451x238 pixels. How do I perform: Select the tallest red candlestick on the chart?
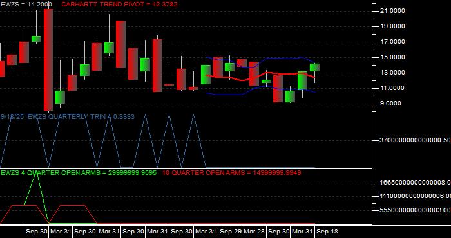click(48, 60)
